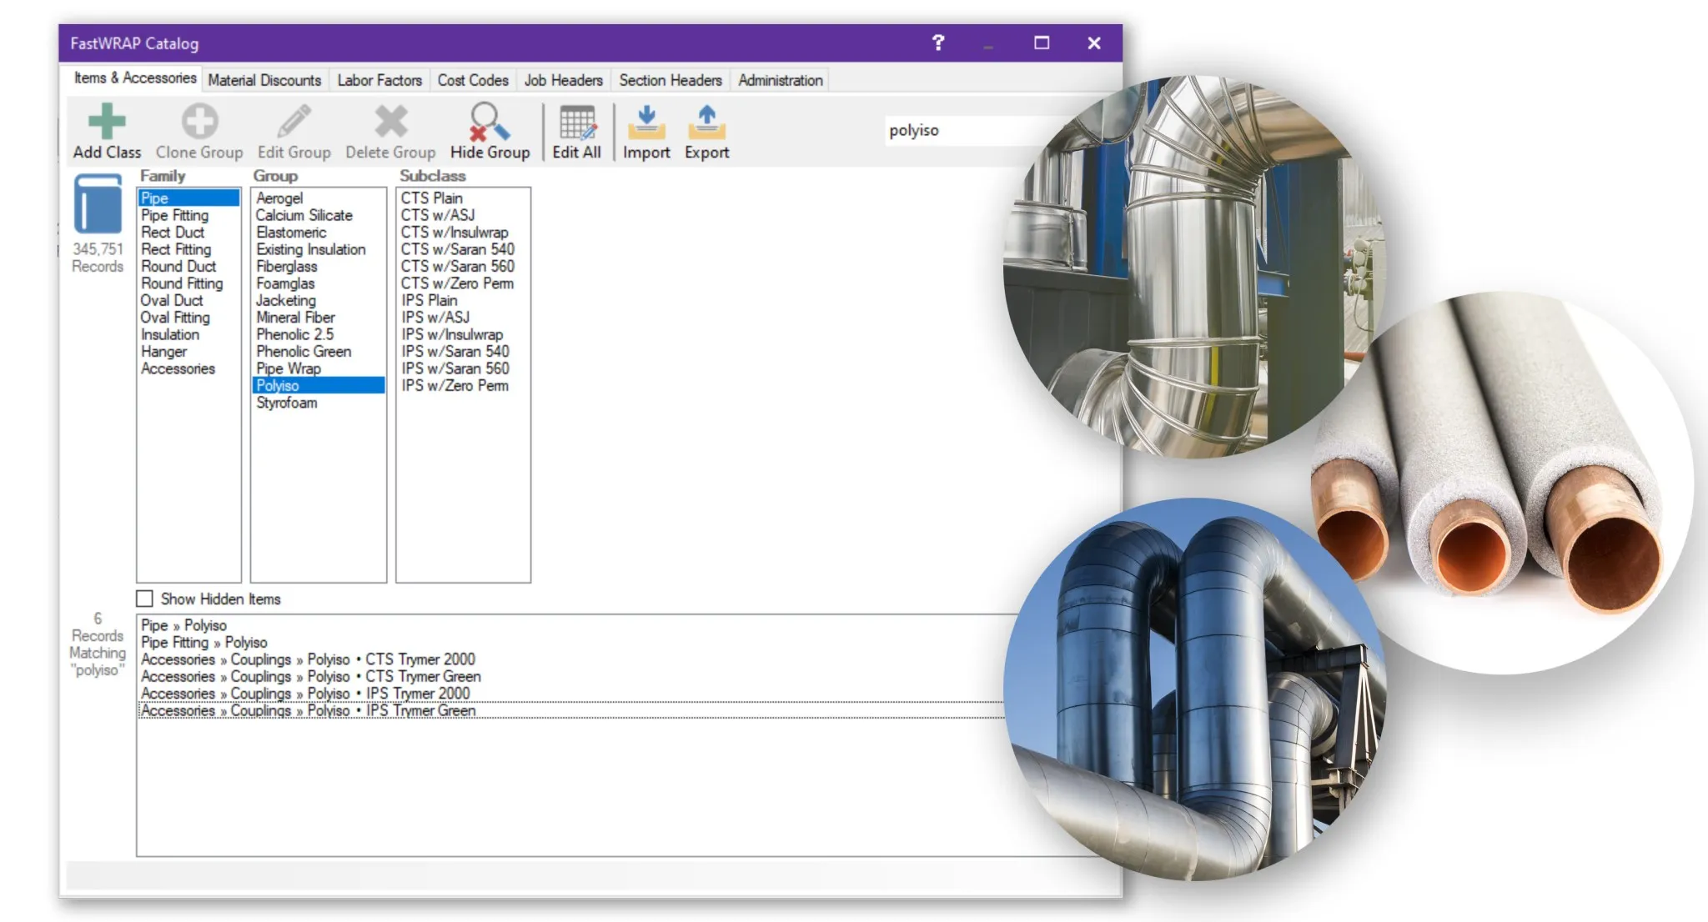1708x922 pixels.
Task: Open Edit All grid icon
Action: tap(577, 123)
